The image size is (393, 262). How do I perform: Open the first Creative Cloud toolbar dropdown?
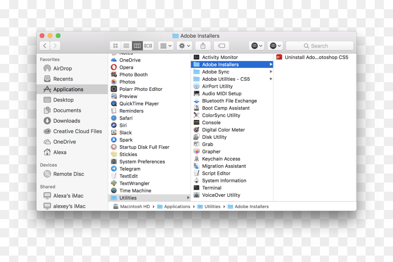pos(257,46)
